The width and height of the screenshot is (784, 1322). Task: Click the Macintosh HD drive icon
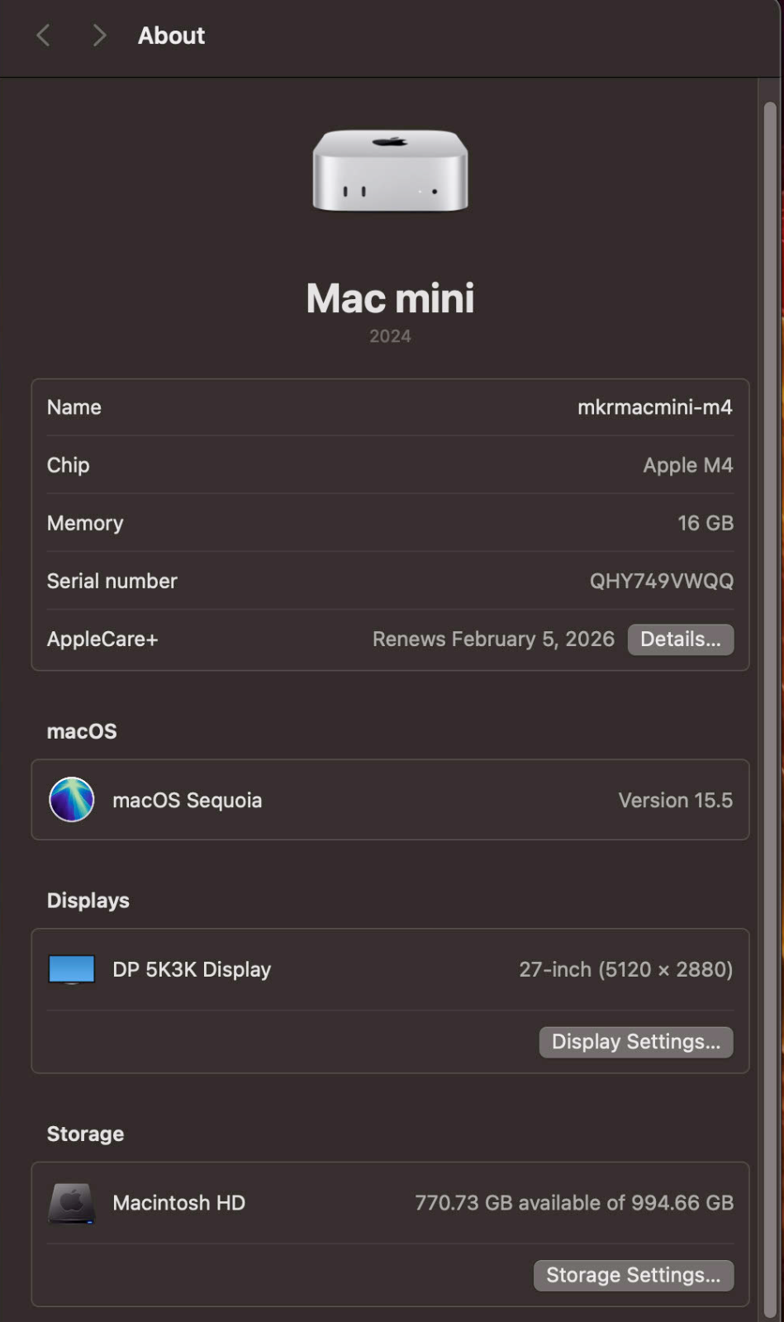coord(72,1203)
